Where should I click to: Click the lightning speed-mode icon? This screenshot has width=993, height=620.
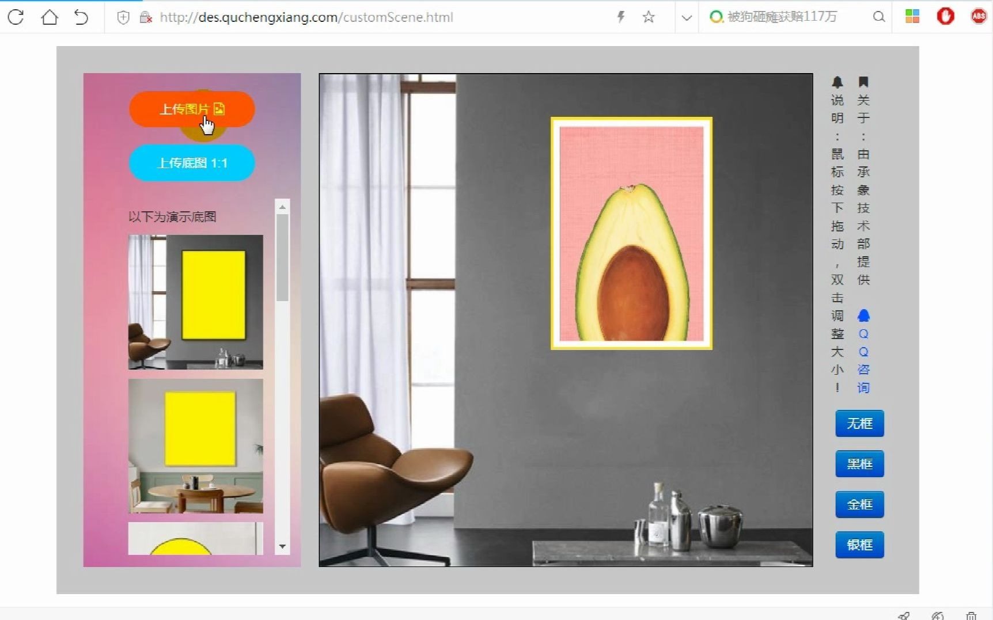620,17
